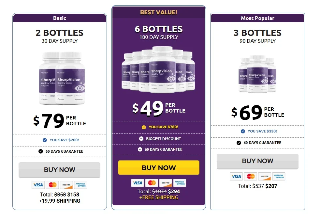This screenshot has height=217, width=321.
Task: Click the crossed-out $1074 price
Action: 160,191
